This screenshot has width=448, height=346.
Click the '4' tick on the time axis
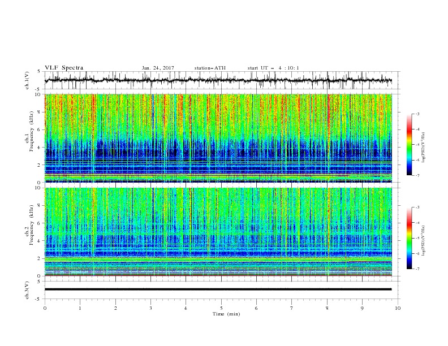point(186,308)
